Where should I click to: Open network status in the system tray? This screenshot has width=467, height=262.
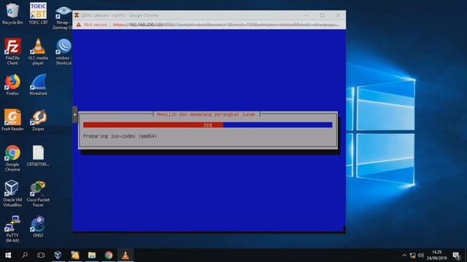click(x=412, y=255)
